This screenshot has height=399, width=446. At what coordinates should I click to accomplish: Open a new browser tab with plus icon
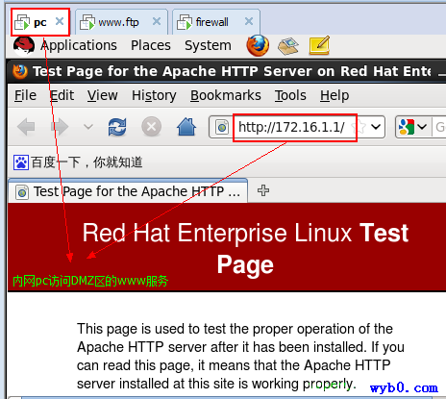point(263,190)
